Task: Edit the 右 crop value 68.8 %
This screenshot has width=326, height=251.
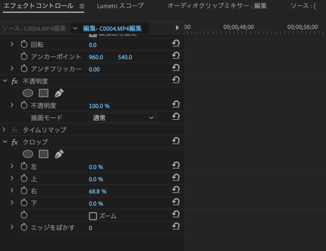Action: click(x=97, y=191)
